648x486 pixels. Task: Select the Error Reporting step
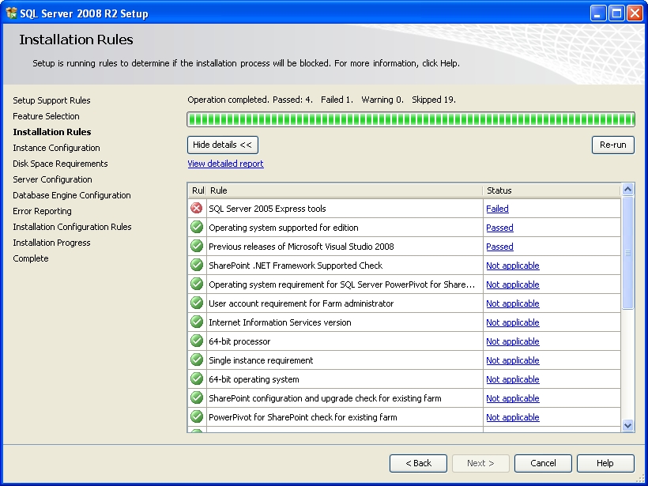click(42, 211)
